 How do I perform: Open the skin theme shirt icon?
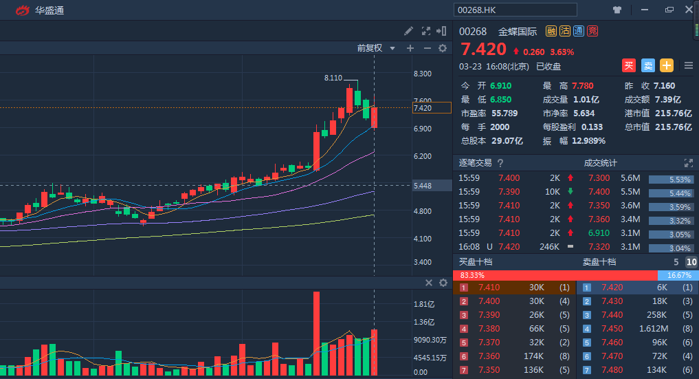click(617, 10)
